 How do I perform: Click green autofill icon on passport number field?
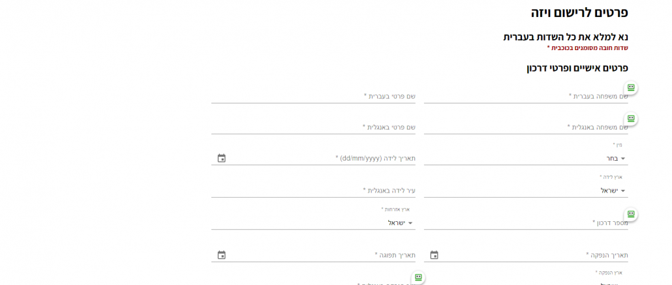(x=631, y=214)
